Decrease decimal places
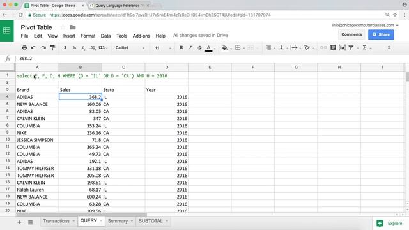 pyautogui.click(x=84, y=48)
